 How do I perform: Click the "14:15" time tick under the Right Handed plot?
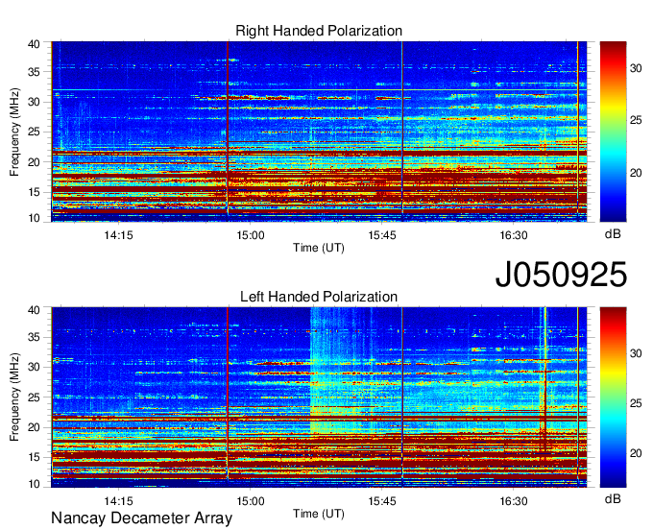[119, 235]
